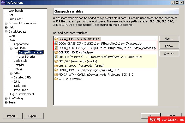Click the Edit... button
Image resolution: width=185 pixels, height=123 pixels.
[x=169, y=46]
